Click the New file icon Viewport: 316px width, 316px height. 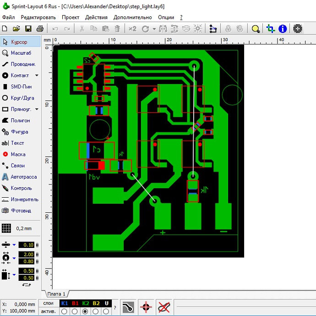click(5, 28)
